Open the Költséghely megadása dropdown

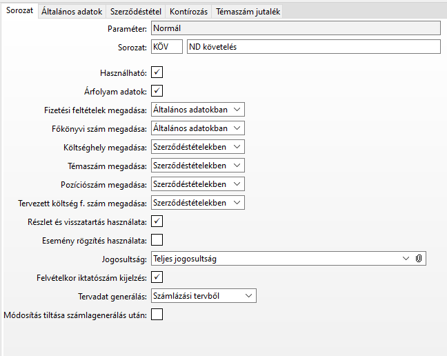(x=237, y=146)
